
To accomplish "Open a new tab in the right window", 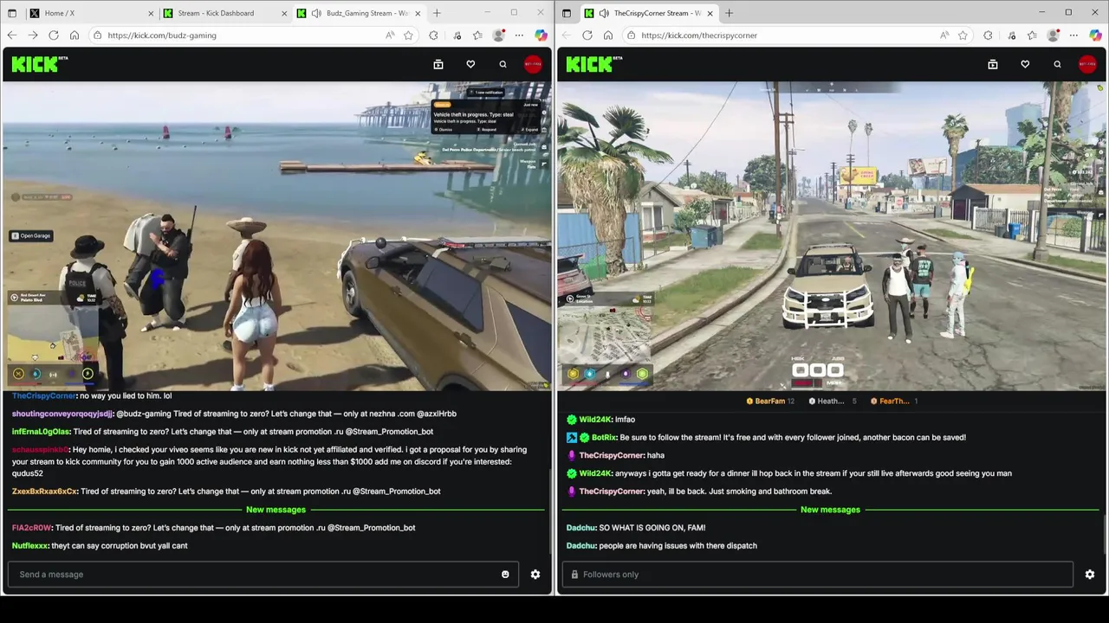I will [729, 13].
